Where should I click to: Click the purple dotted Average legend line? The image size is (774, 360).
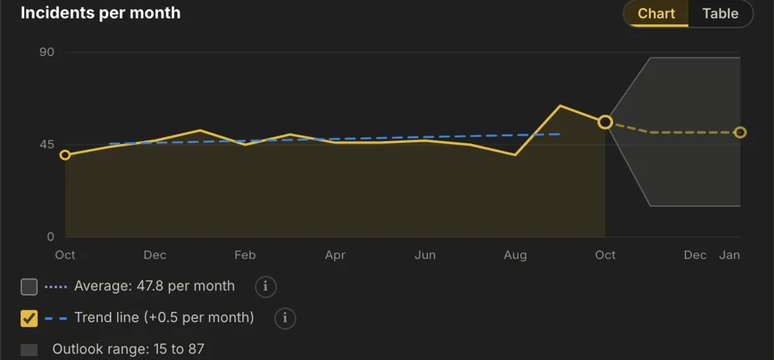[x=56, y=286]
